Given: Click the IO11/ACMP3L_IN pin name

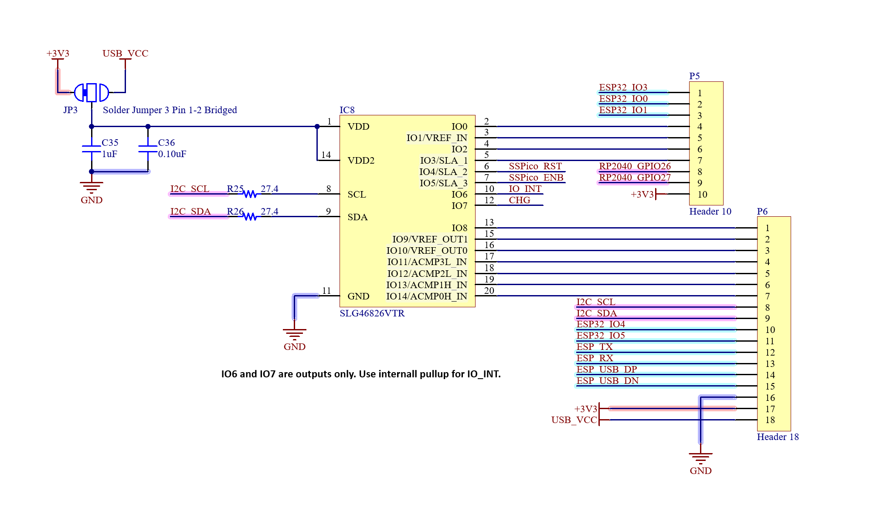Looking at the screenshot, I should (x=427, y=262).
